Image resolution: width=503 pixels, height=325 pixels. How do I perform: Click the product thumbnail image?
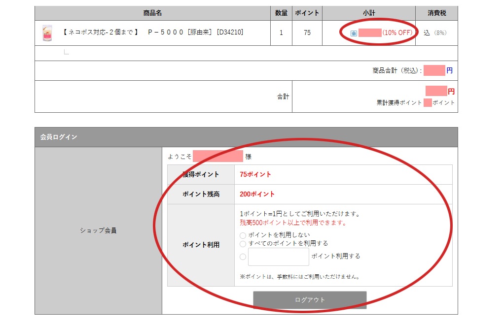coord(47,33)
